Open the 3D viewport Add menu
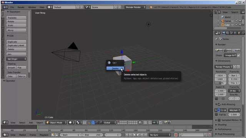The width and height of the screenshot is (246, 138). [x=31, y=123]
